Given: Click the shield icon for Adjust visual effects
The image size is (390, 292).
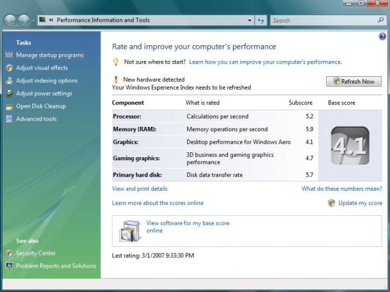Looking at the screenshot, I should (9, 68).
